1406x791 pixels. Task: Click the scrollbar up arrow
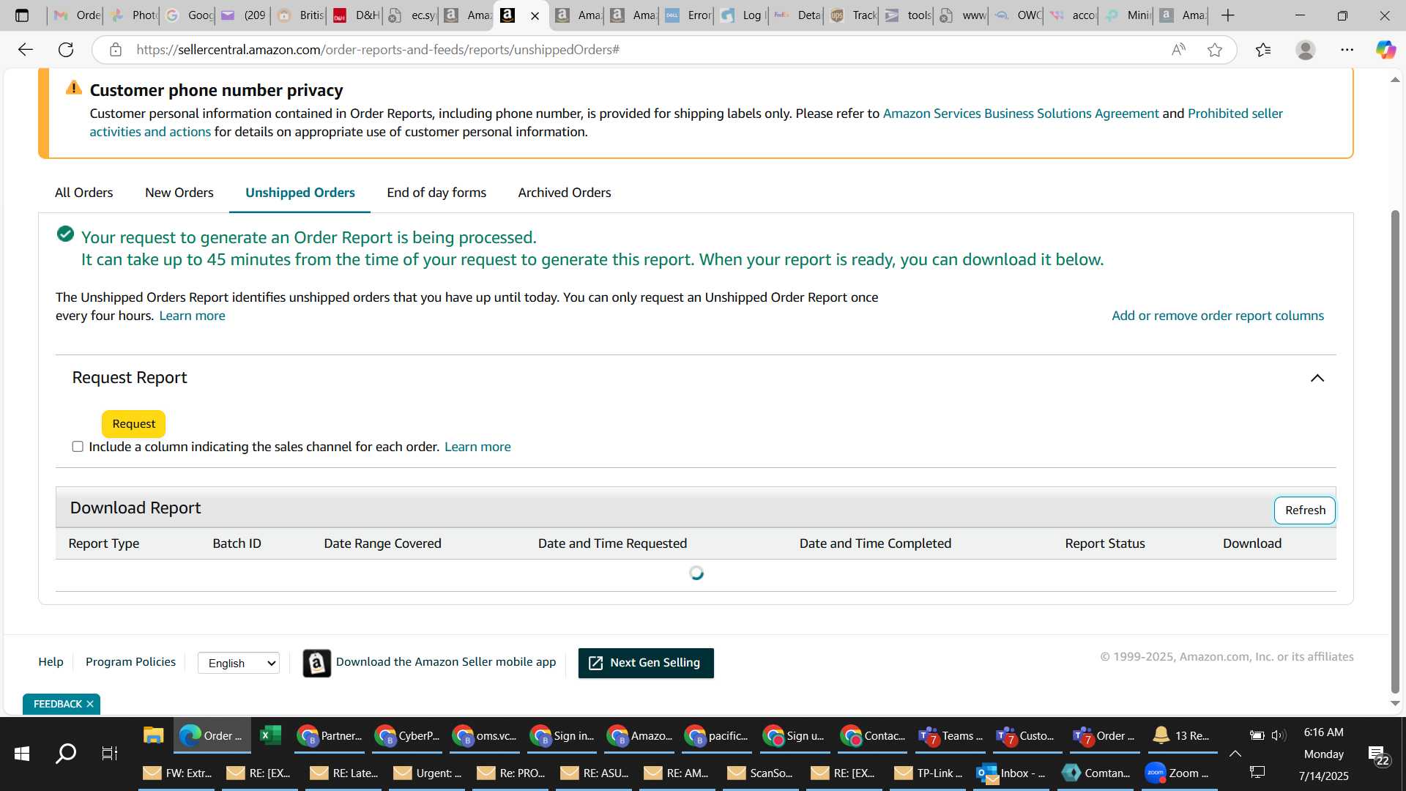tap(1395, 79)
